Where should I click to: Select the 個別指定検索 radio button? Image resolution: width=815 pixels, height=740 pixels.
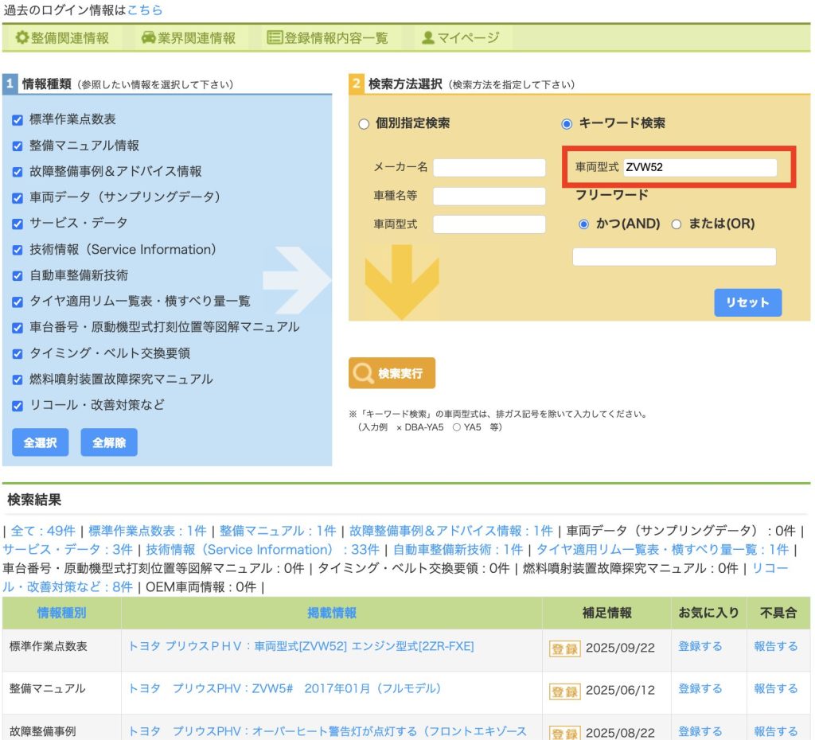coord(365,124)
